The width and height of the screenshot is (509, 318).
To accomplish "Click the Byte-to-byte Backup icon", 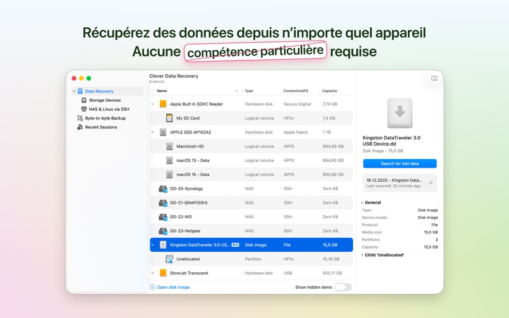I will (x=80, y=118).
